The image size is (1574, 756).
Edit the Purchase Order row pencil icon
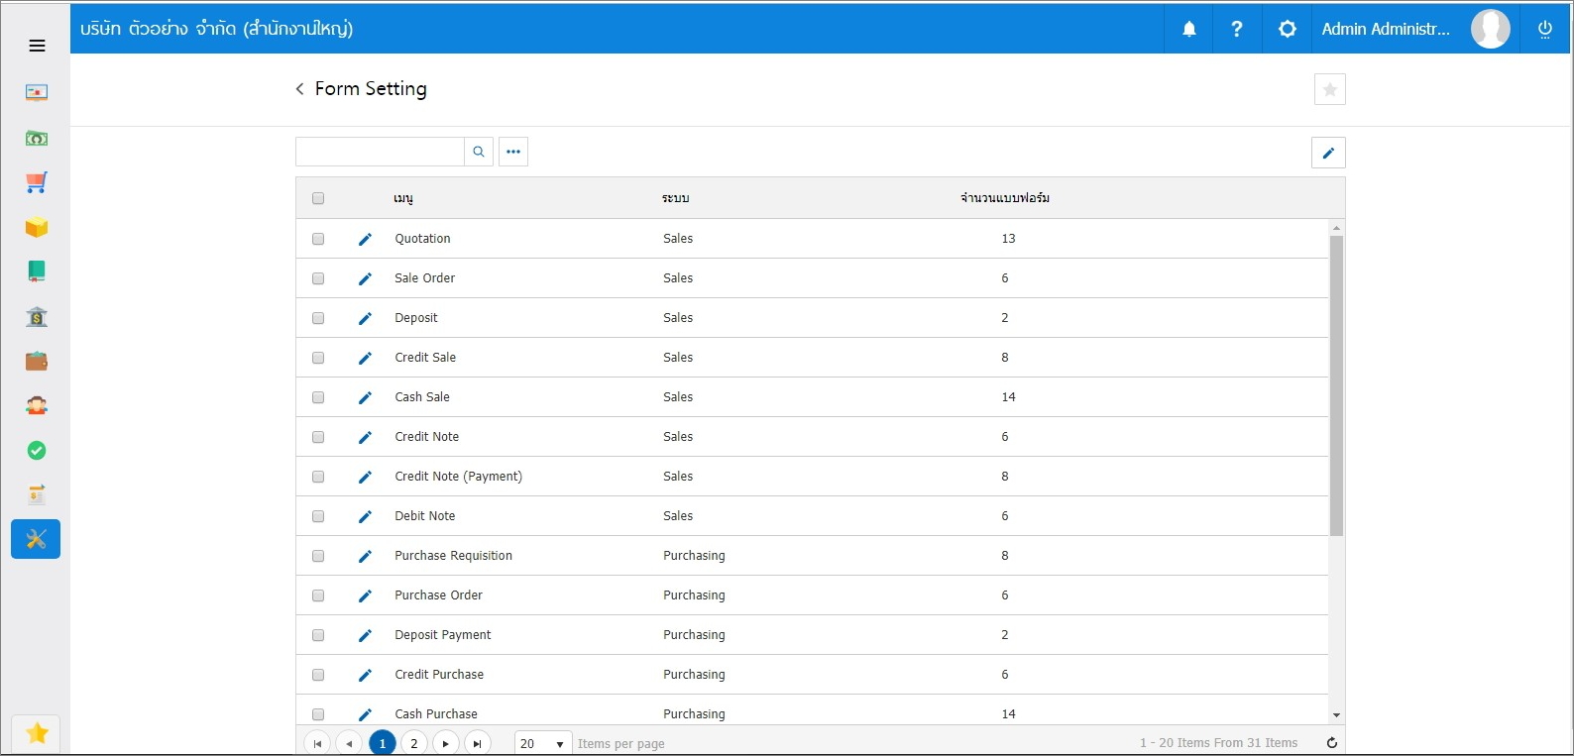pyautogui.click(x=365, y=595)
